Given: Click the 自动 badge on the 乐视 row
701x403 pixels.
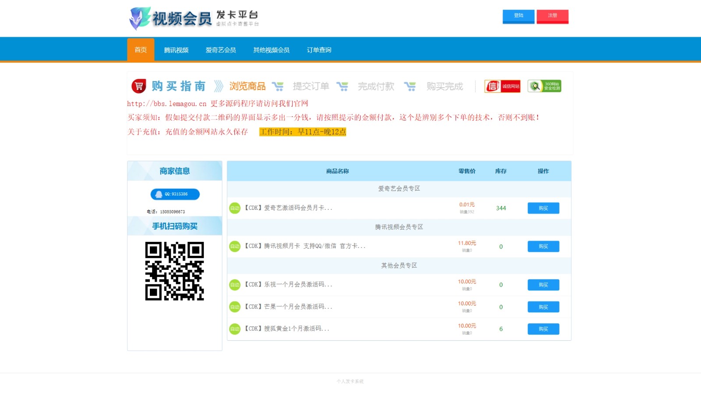Looking at the screenshot, I should pos(235,285).
